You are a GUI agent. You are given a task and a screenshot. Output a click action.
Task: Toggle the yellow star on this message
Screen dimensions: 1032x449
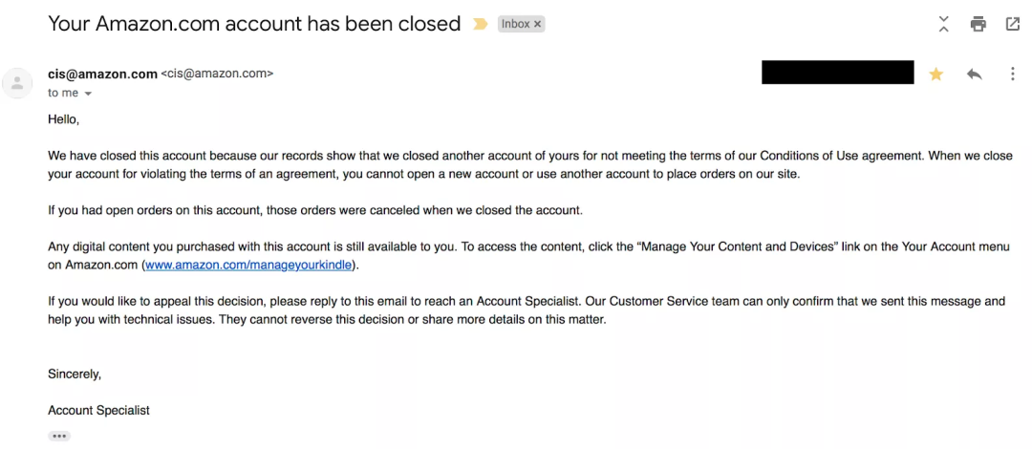click(935, 74)
